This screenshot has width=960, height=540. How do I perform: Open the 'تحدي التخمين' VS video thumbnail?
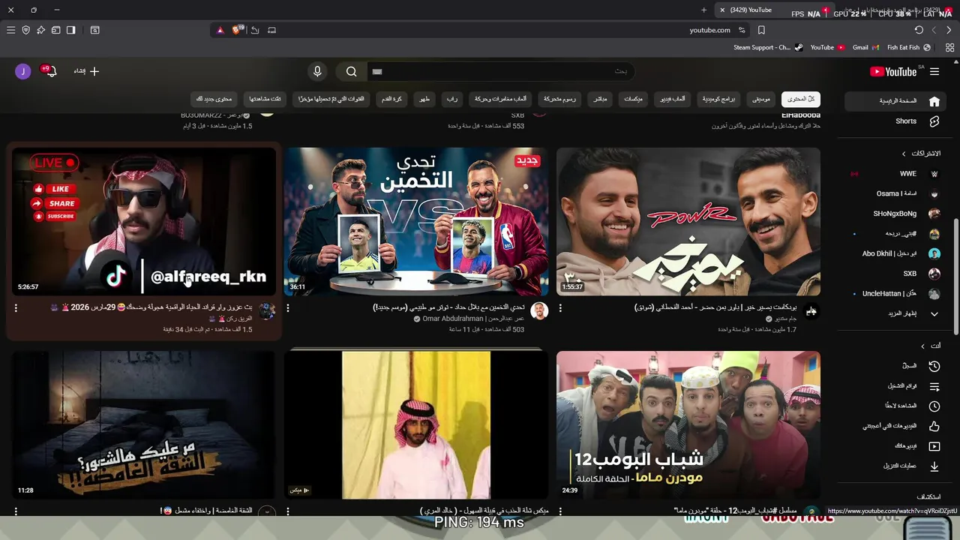(416, 221)
